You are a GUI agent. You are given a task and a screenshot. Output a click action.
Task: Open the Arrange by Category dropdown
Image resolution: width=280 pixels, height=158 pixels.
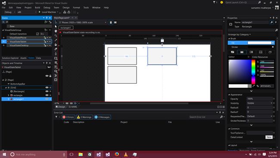(x=239, y=35)
